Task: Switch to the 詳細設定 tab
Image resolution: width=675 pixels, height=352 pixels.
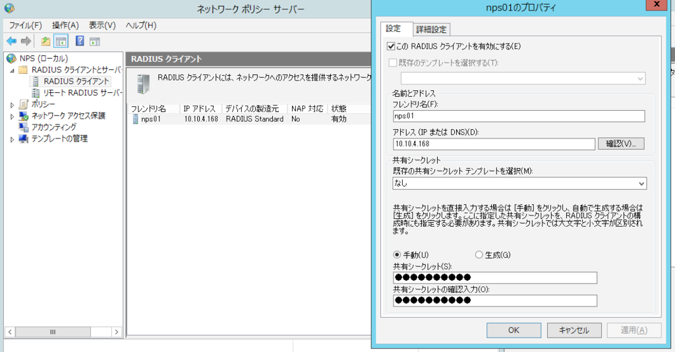Action: (432, 29)
